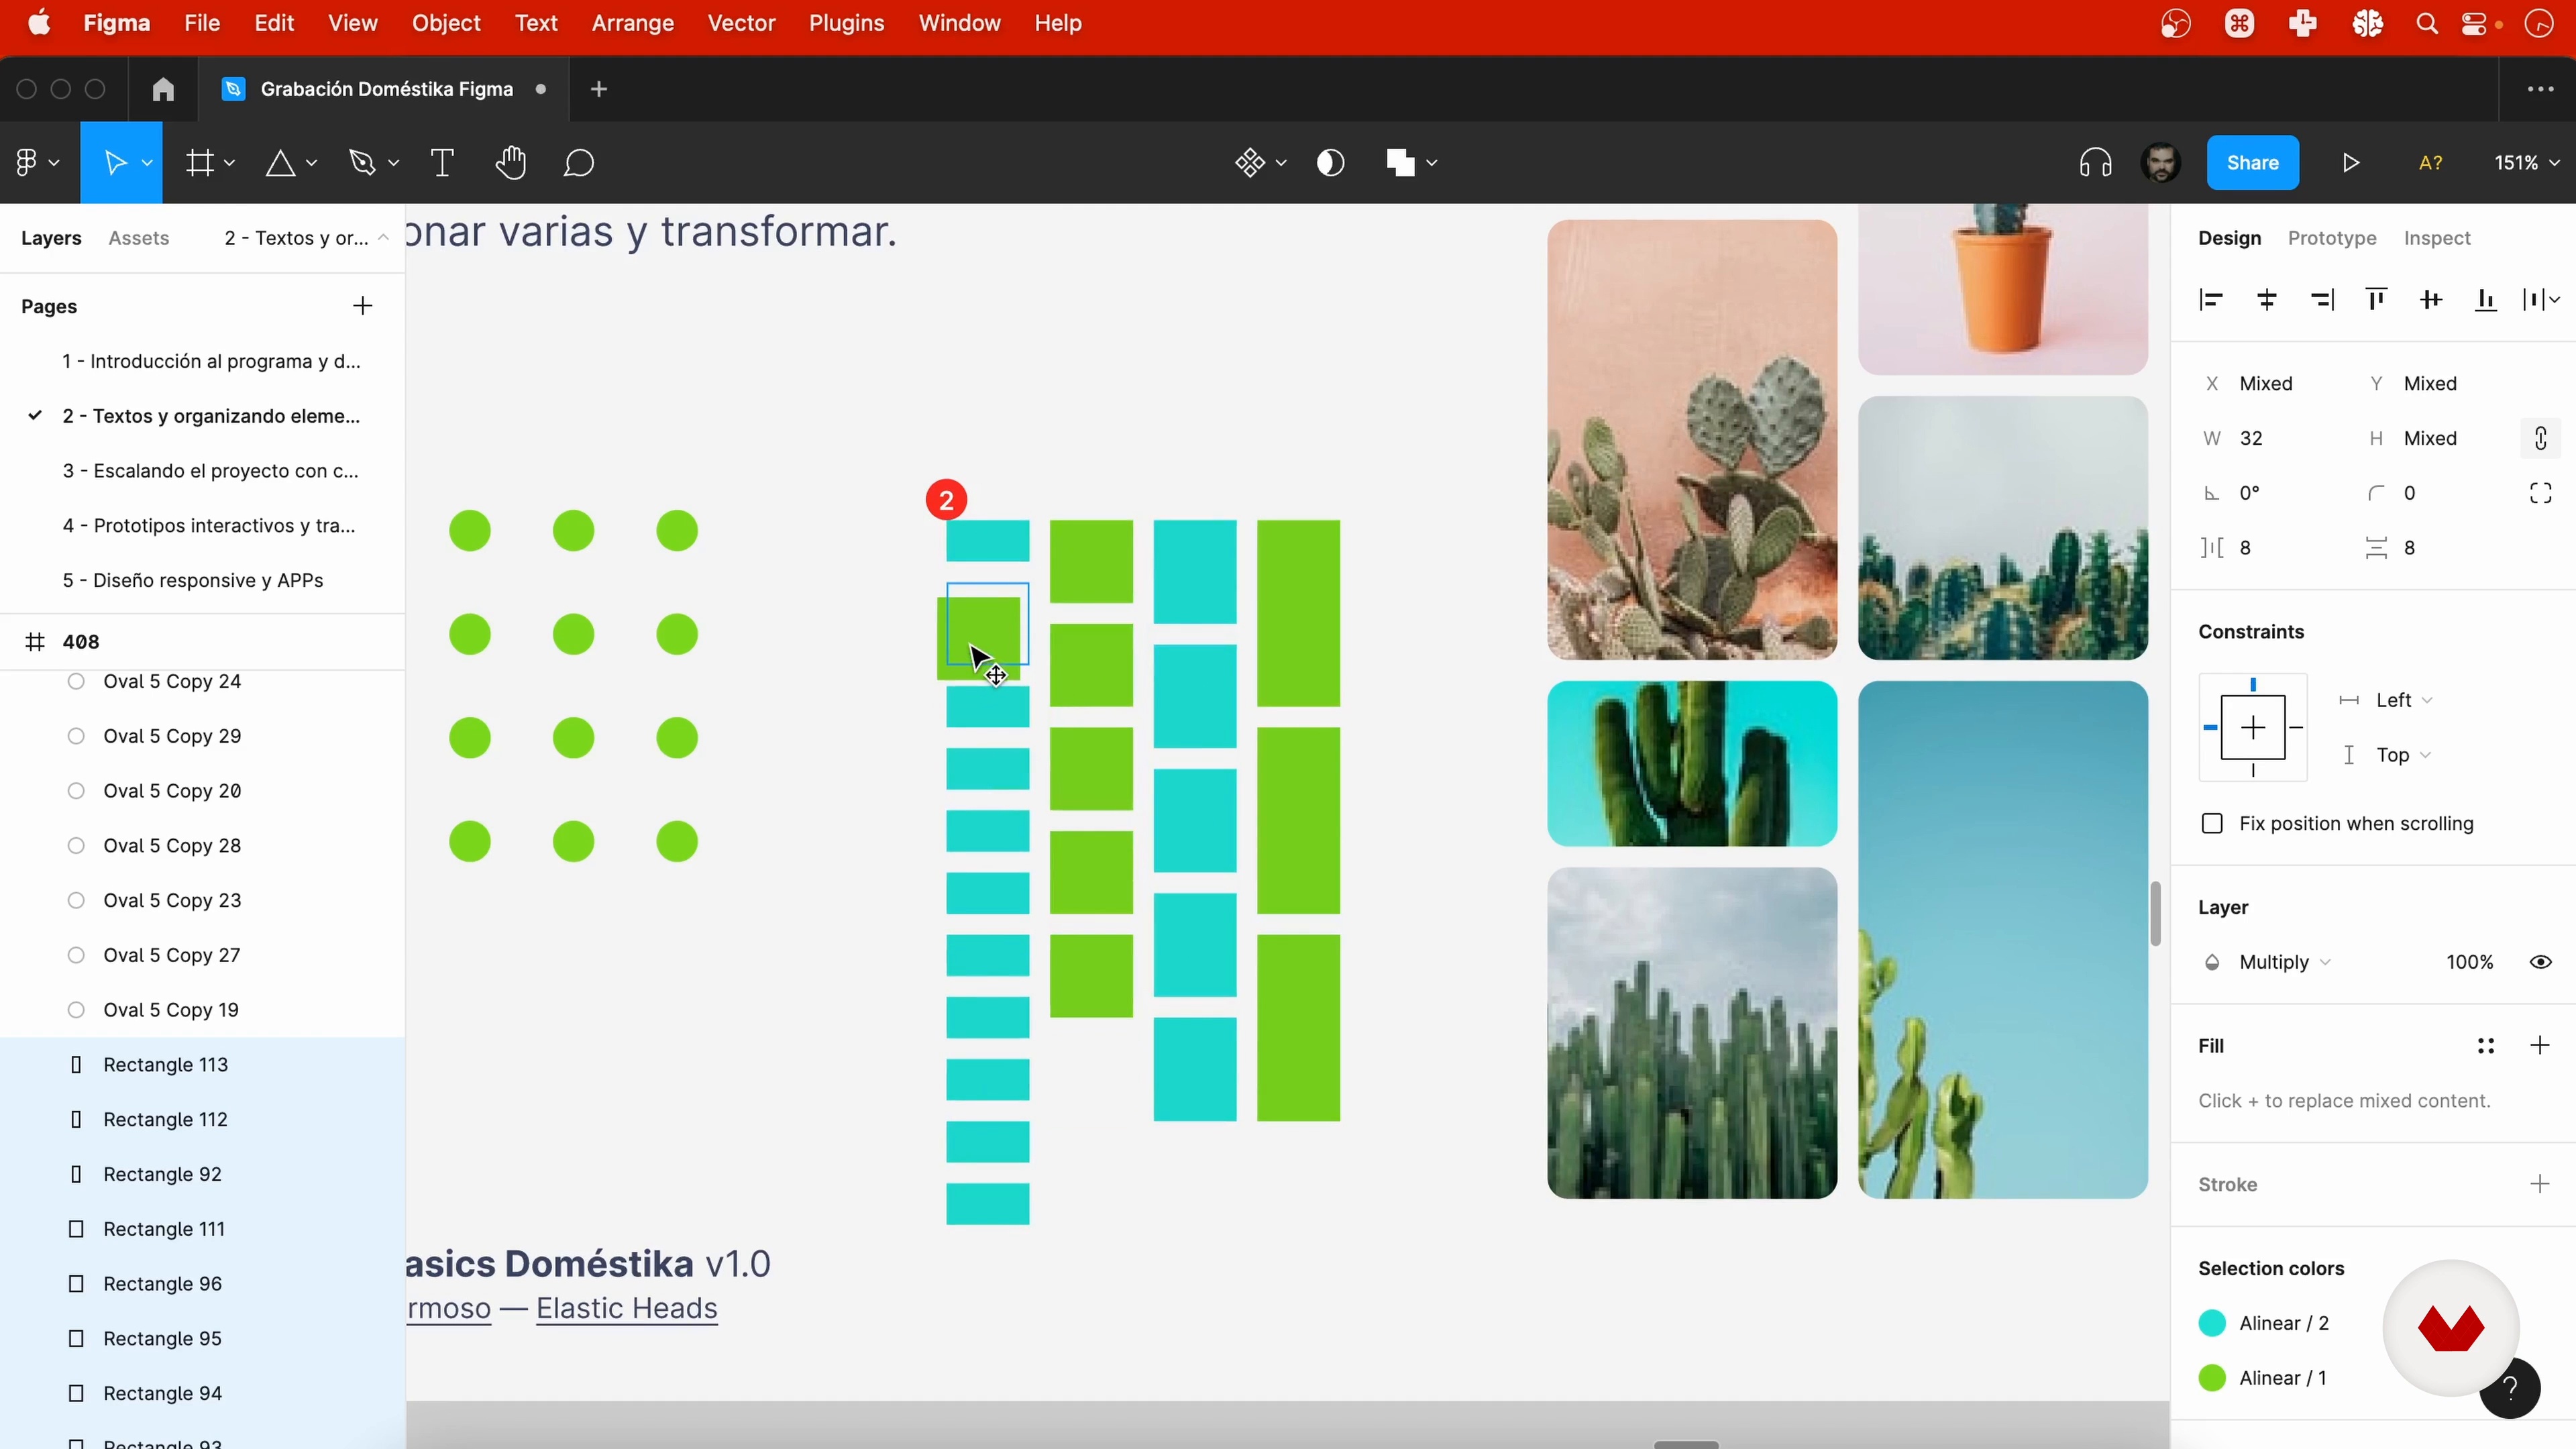The height and width of the screenshot is (1449, 2576).
Task: Open the Multiply blend mode dropdown
Action: coord(2284,962)
